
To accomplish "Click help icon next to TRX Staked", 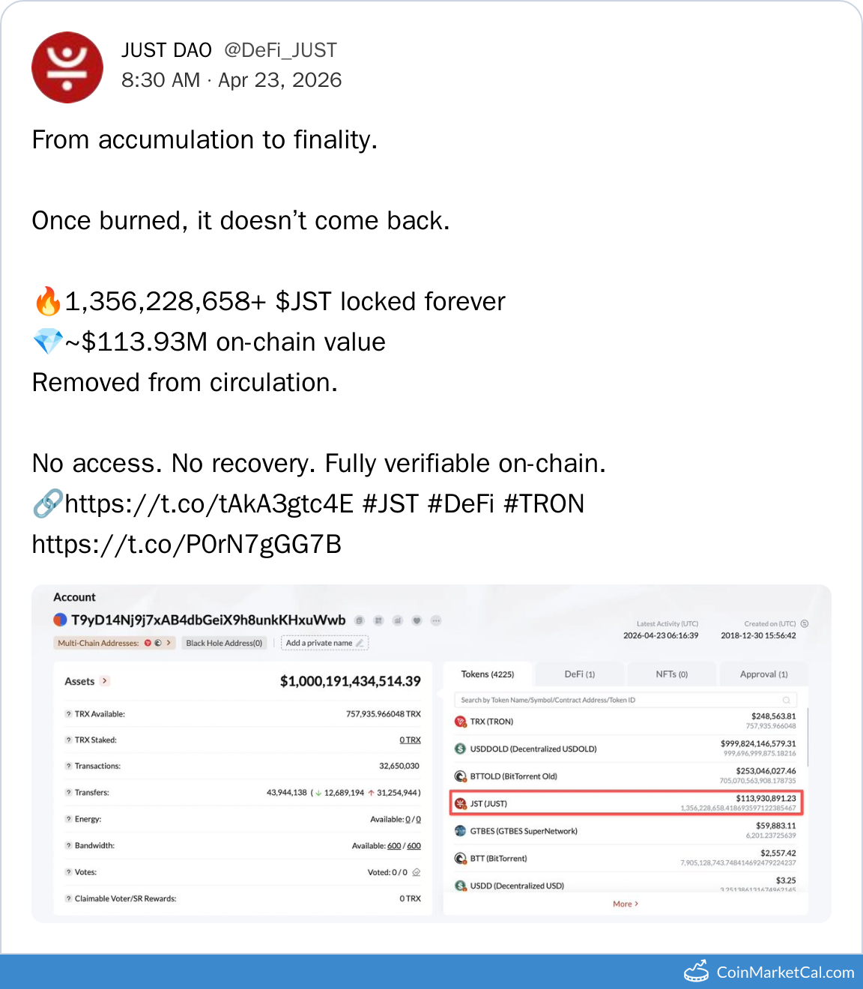I will tap(68, 740).
